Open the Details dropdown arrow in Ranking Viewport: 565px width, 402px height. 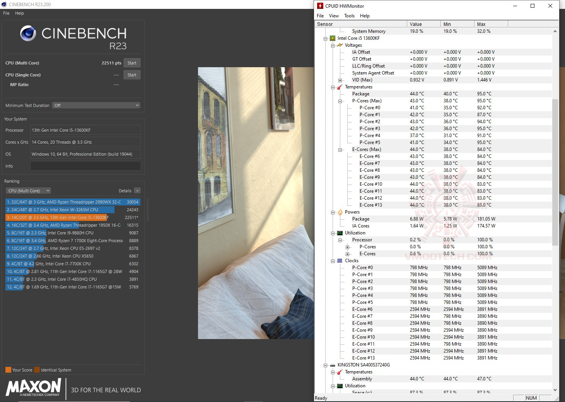[137, 191]
